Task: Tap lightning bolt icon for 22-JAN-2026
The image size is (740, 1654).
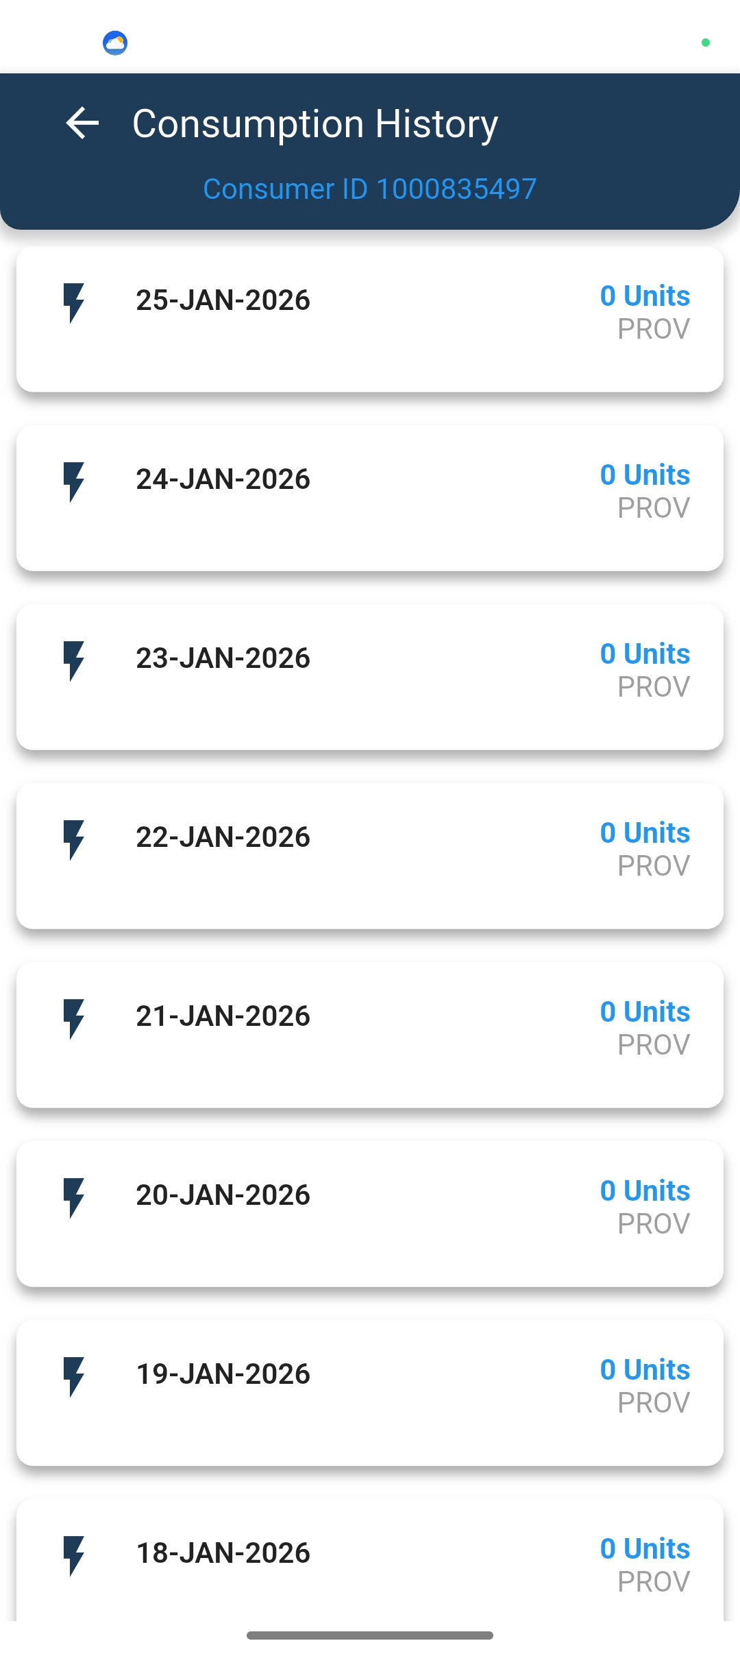Action: 73,839
